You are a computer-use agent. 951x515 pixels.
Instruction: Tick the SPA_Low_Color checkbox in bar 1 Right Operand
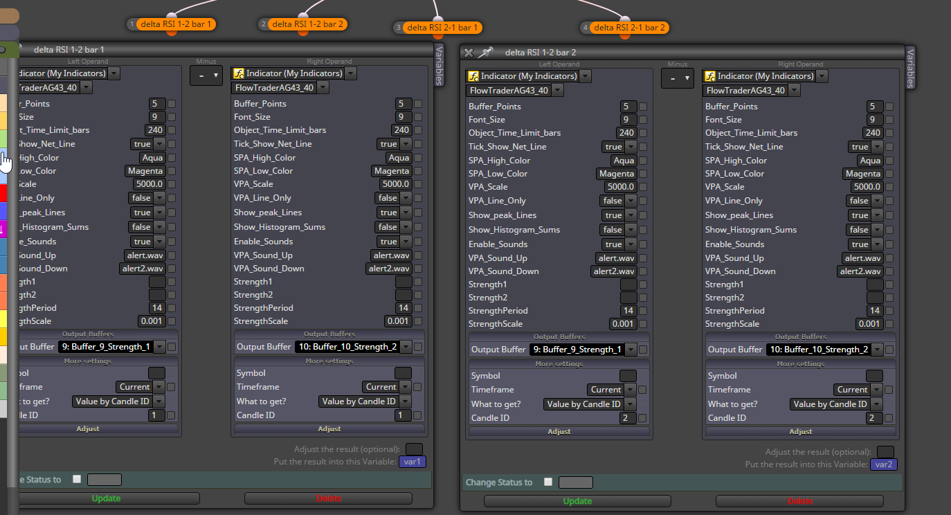click(x=418, y=171)
